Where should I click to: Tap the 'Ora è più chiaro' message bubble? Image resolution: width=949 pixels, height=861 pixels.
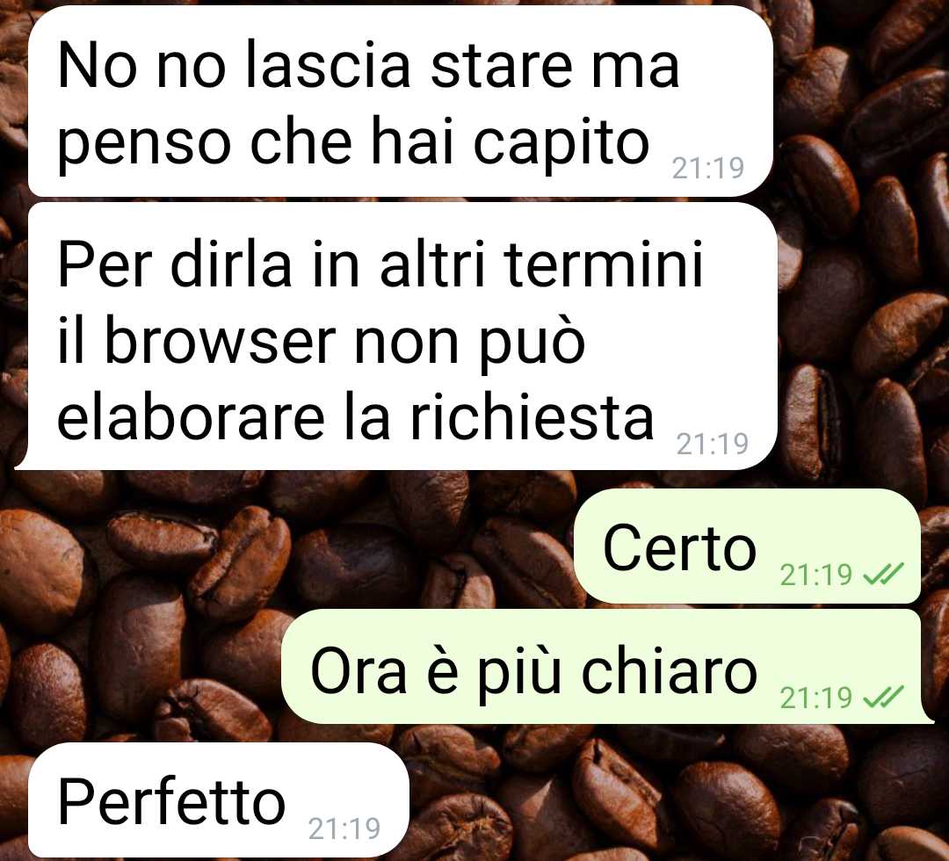pyautogui.click(x=607, y=666)
